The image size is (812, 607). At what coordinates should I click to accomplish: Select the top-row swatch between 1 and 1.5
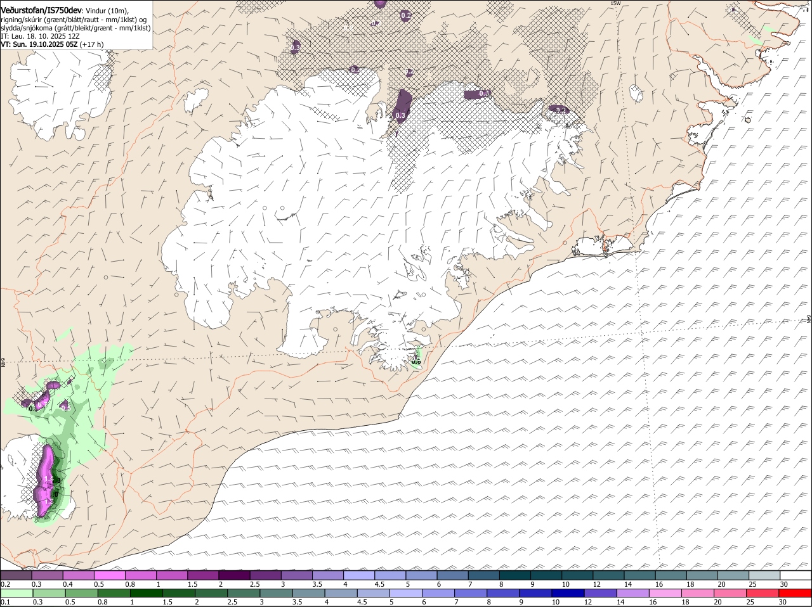point(172,575)
